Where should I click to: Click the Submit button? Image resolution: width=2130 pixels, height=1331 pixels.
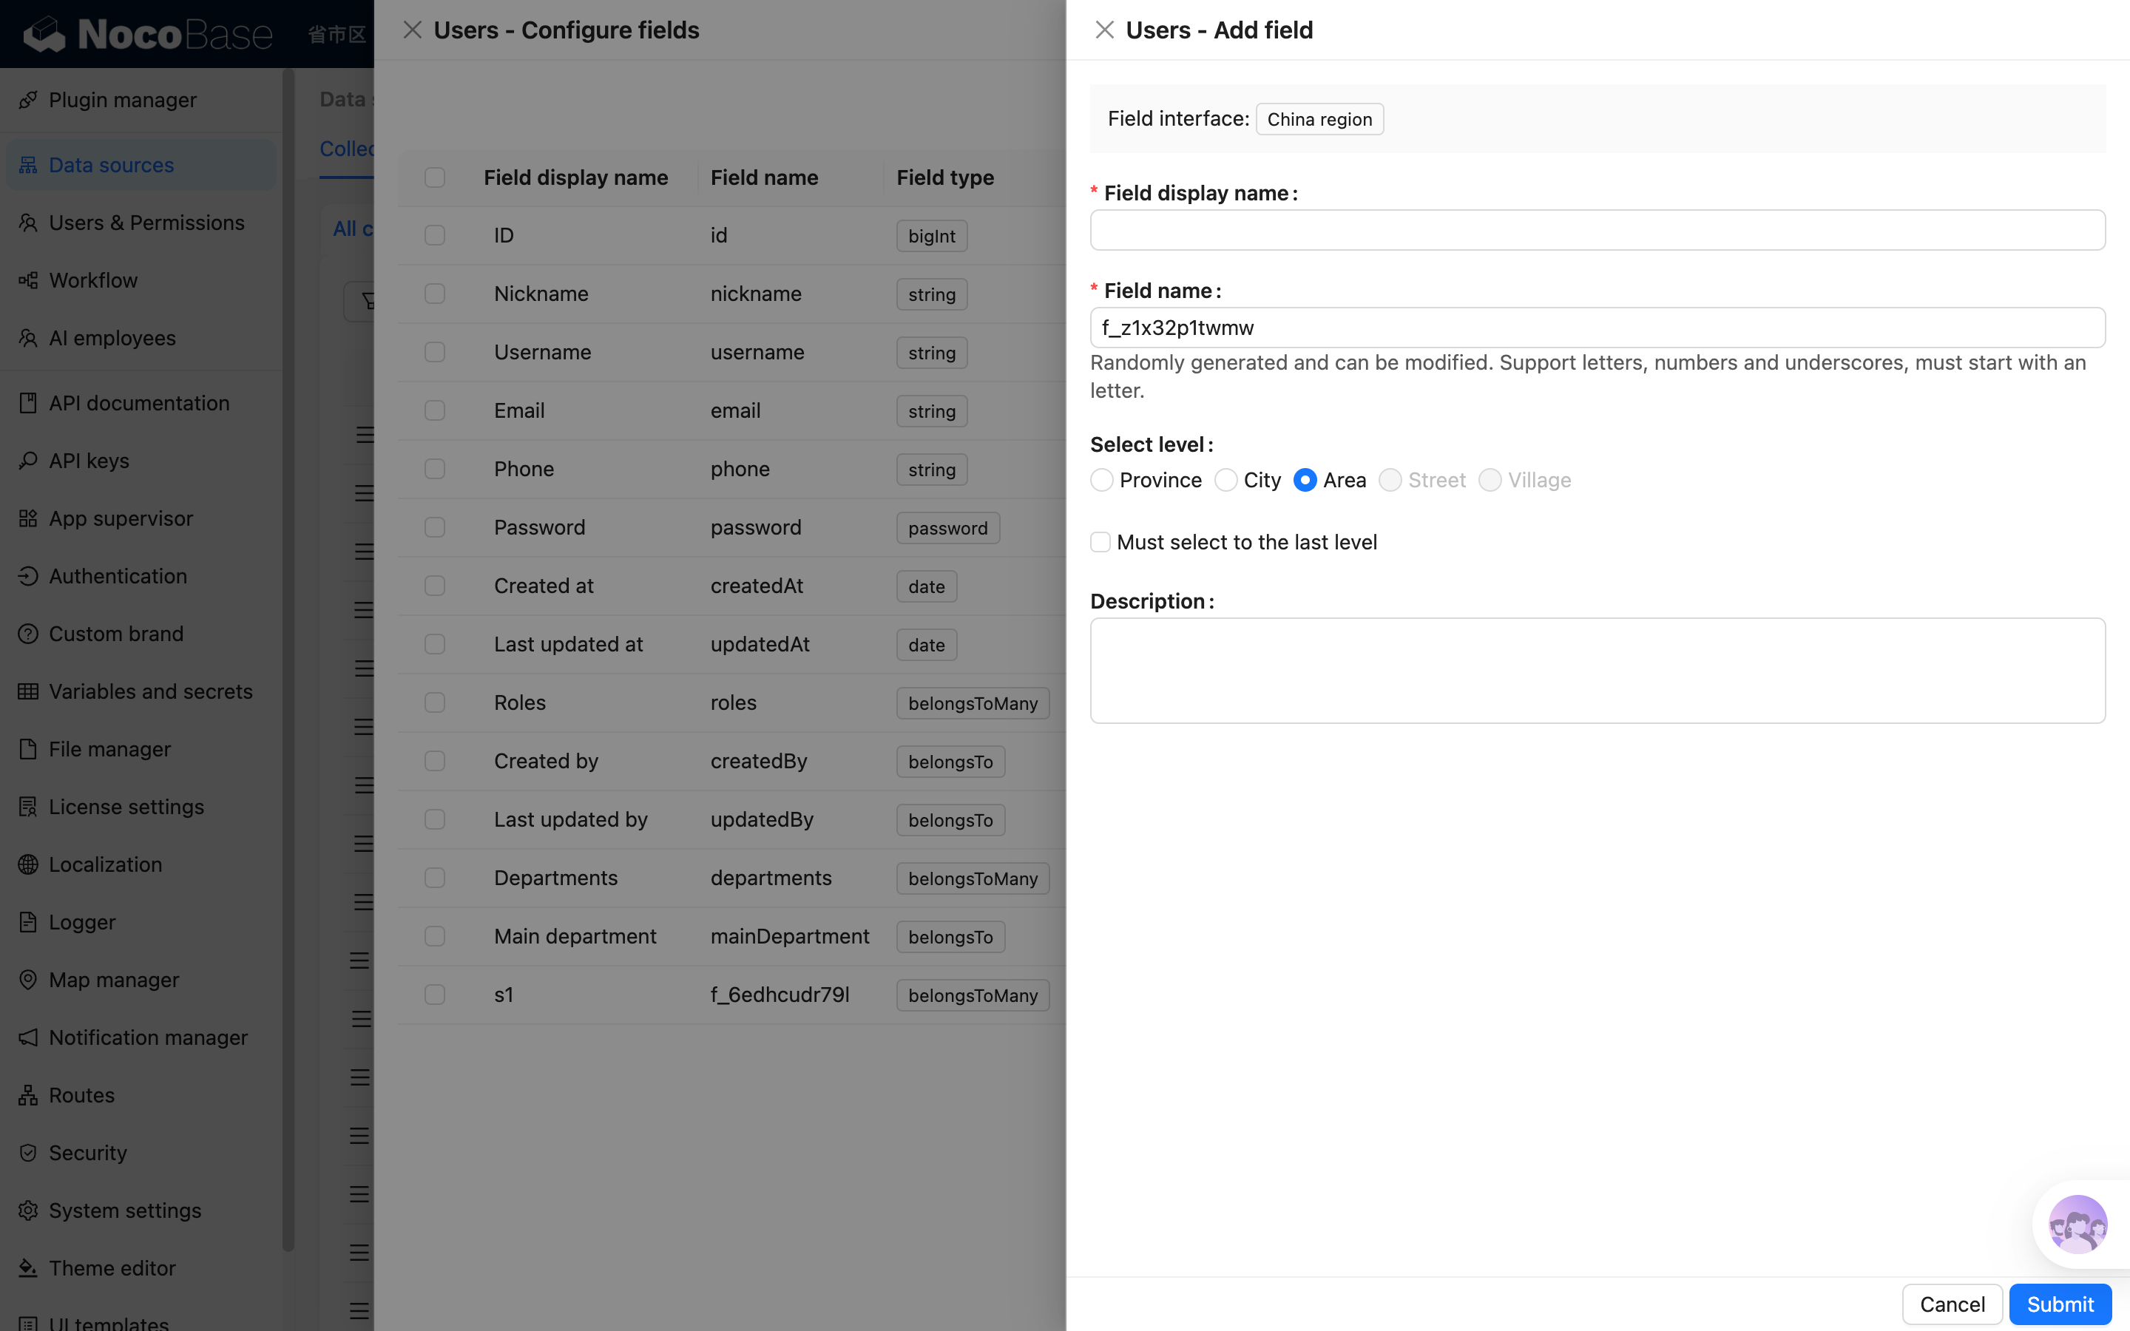(x=2060, y=1304)
